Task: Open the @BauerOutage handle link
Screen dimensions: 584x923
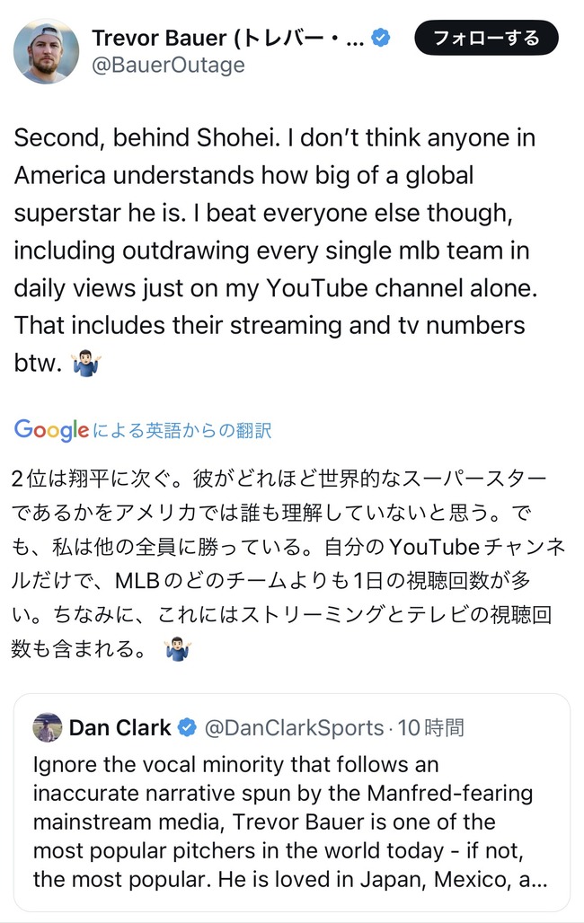Action: click(168, 65)
